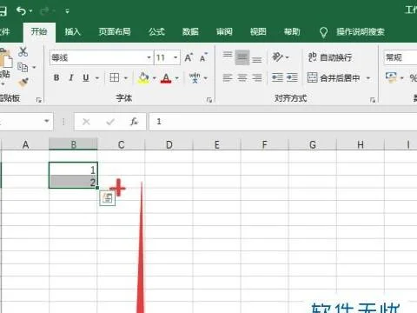Toggle bold formatting

coord(56,77)
